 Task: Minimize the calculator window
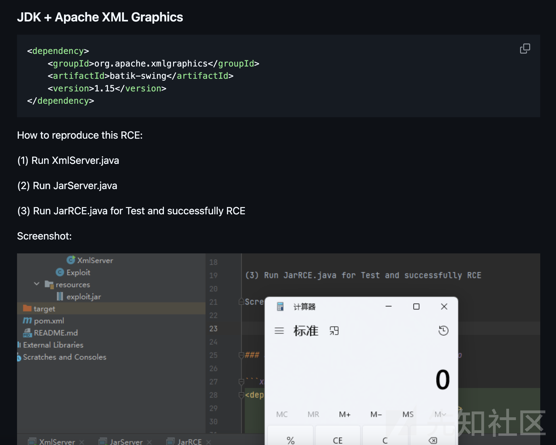(x=389, y=306)
